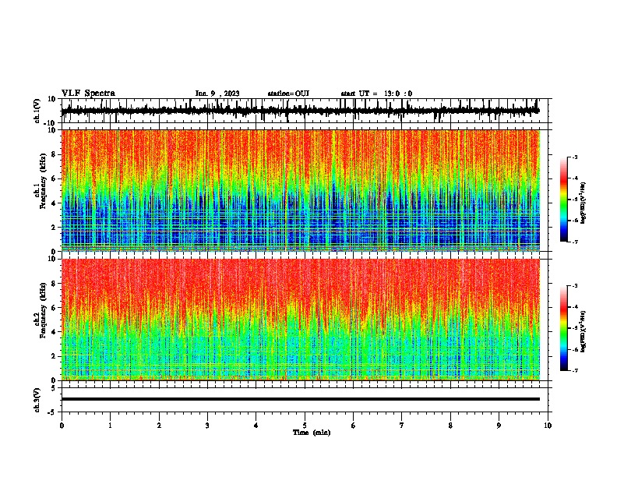Click the "8" kHz tick on ch.2 frequency axis
Viewport: 617px width, 477px height.
coord(55,283)
